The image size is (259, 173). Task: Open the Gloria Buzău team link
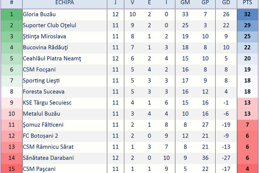tap(39, 14)
